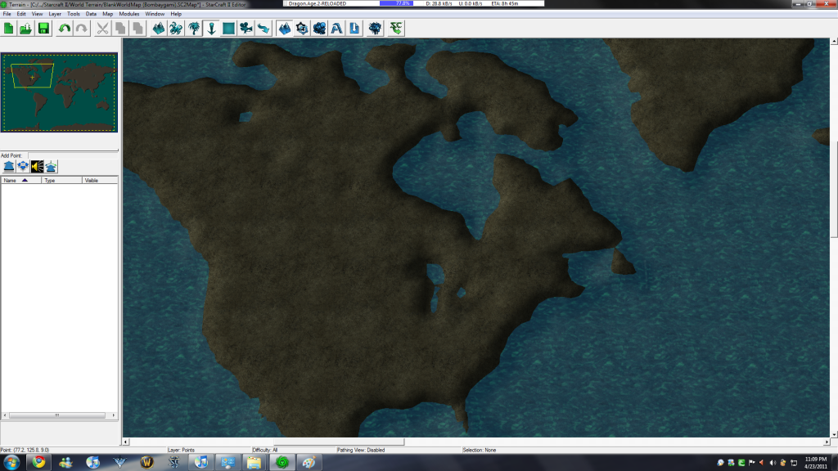Click the New Document toolbar icon
Image resolution: width=838 pixels, height=471 pixels.
click(8, 29)
